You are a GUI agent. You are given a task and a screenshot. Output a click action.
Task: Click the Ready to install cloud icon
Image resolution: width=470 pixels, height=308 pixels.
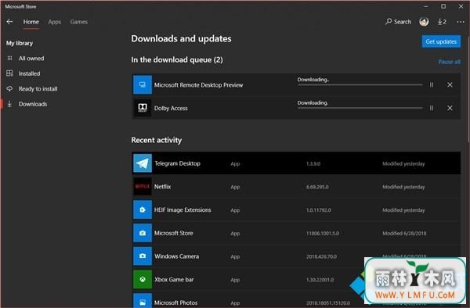click(9, 88)
